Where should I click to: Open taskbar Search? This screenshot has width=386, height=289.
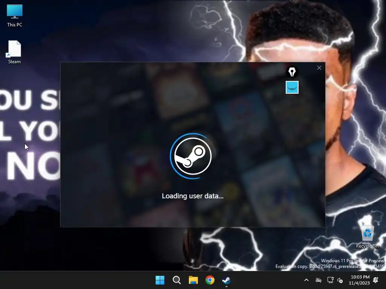point(176,280)
